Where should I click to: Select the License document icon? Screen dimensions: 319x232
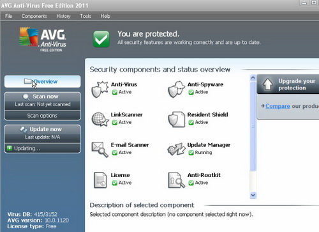point(100,180)
